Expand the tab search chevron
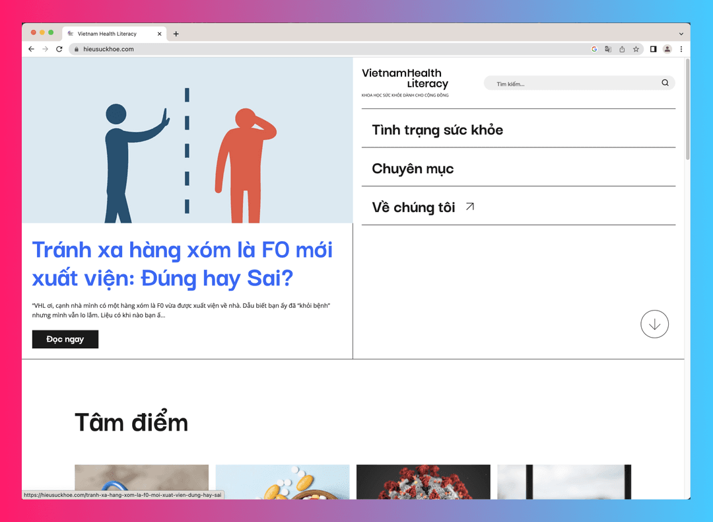The image size is (713, 522). (681, 34)
